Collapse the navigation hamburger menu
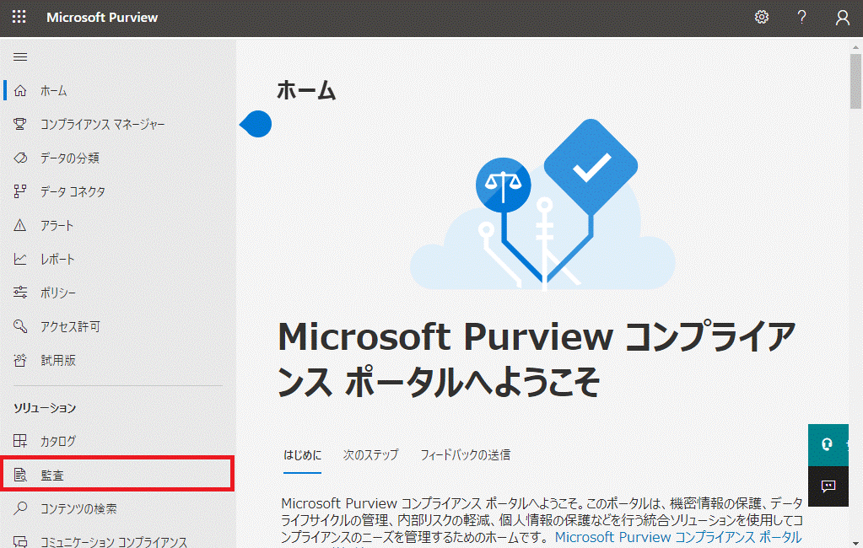This screenshot has width=863, height=548. click(x=20, y=56)
